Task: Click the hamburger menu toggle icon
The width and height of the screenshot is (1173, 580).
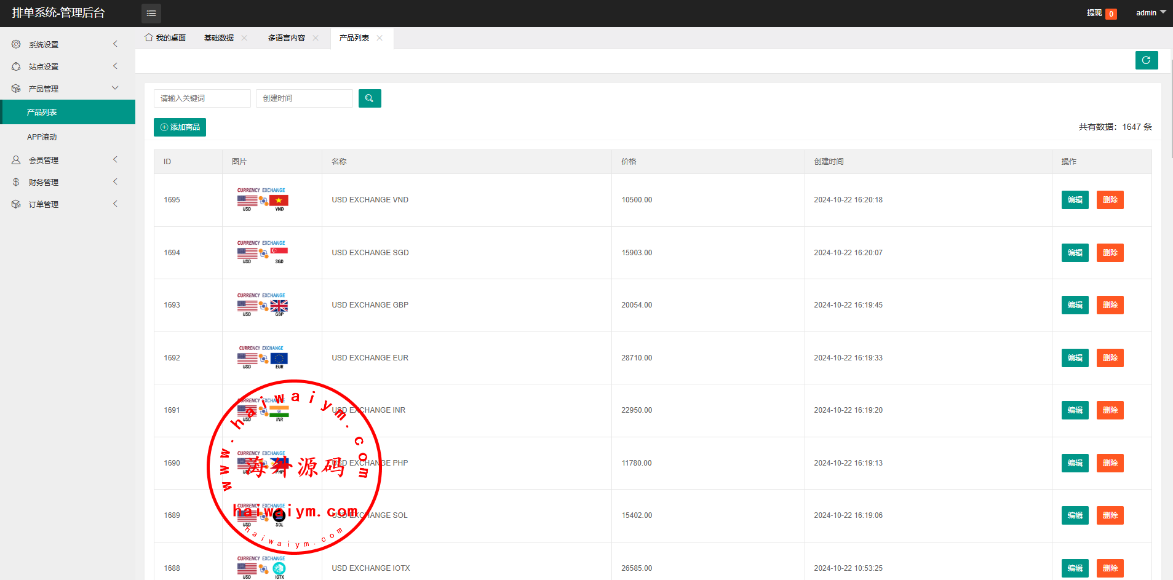Action: pos(151,13)
